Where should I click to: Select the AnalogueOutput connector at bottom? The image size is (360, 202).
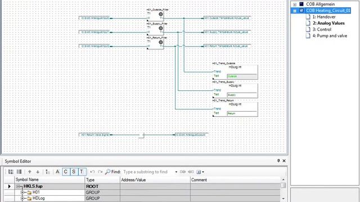point(191,135)
